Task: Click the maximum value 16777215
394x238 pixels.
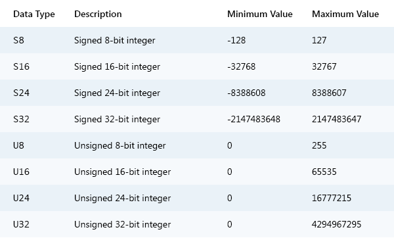Action: pyautogui.click(x=332, y=198)
